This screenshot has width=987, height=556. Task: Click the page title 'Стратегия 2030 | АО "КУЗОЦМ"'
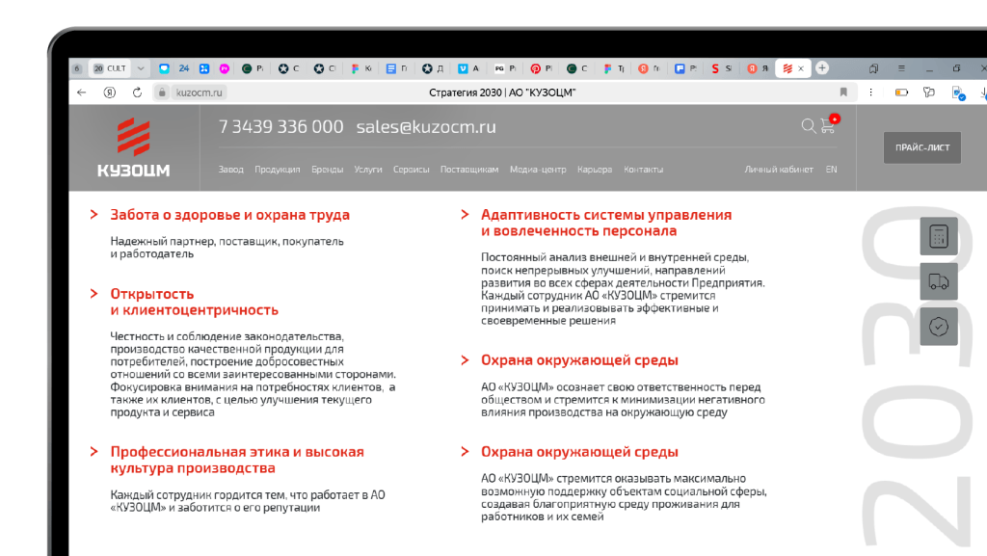click(x=502, y=93)
